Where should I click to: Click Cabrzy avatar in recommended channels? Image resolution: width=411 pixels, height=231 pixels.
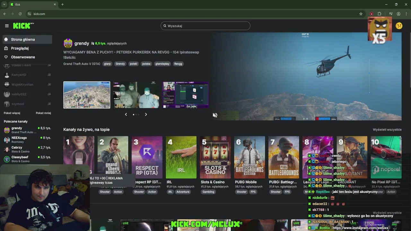pyautogui.click(x=7, y=149)
